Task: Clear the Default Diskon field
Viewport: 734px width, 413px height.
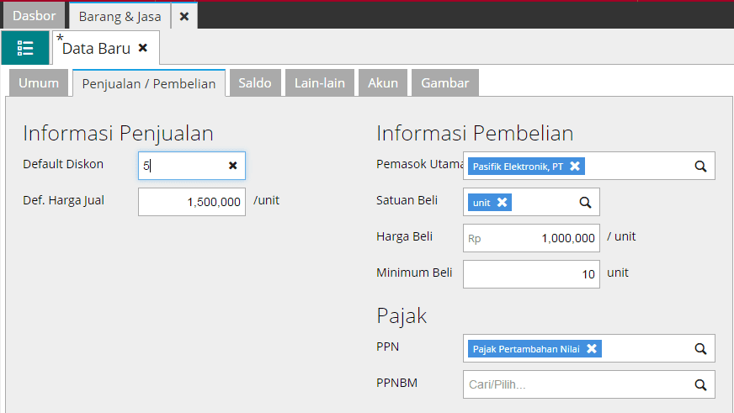Action: (x=232, y=166)
